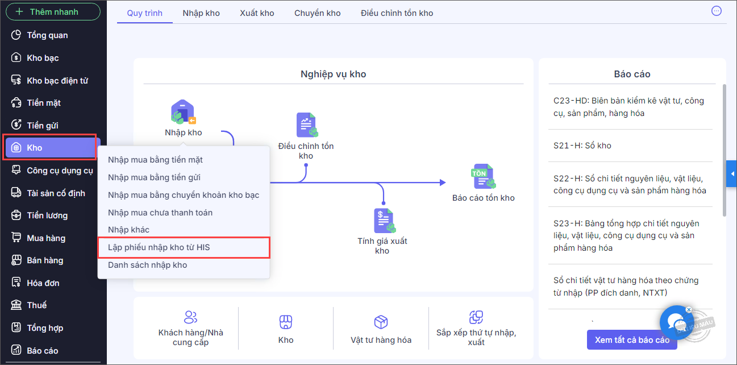Viewport: 737px width, 365px height.
Task: Click the Sắp xếp thứ tự nhập, xuất icon
Action: [476, 317]
